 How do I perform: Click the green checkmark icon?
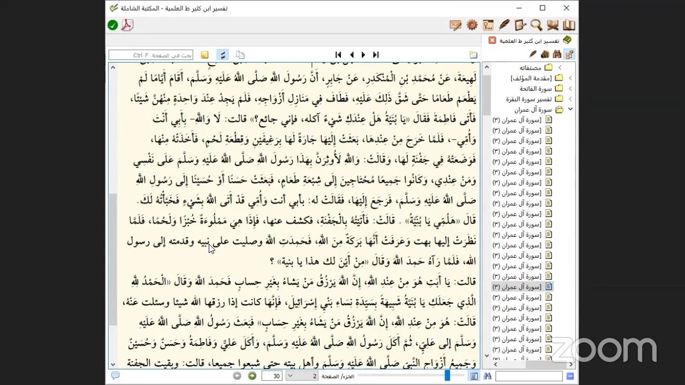pos(112,25)
